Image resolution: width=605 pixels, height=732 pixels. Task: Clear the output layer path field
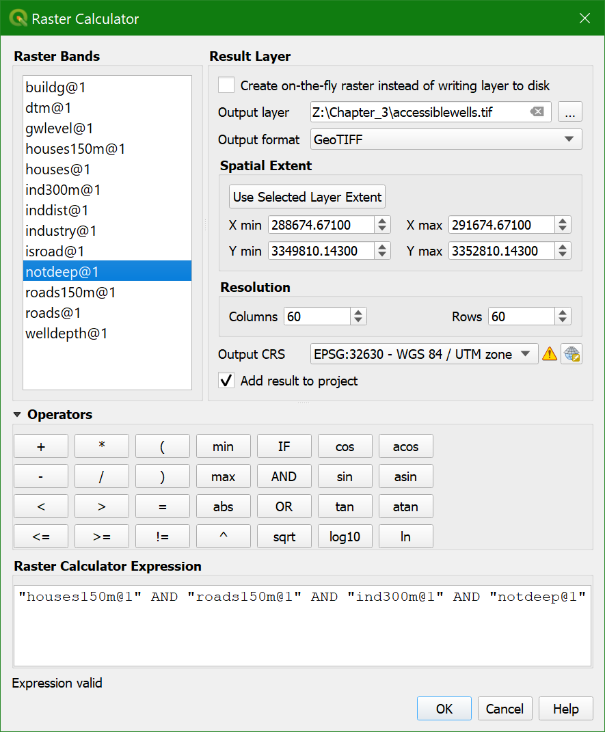[537, 111]
